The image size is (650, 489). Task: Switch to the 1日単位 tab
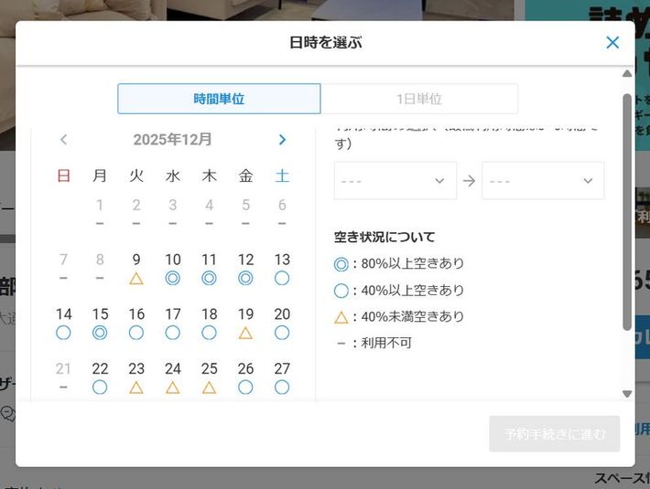coord(418,99)
